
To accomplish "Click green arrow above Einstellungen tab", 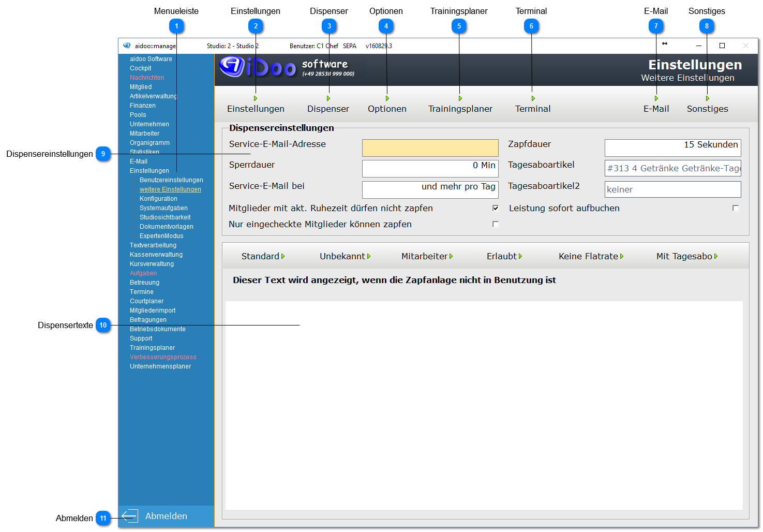I will [256, 98].
